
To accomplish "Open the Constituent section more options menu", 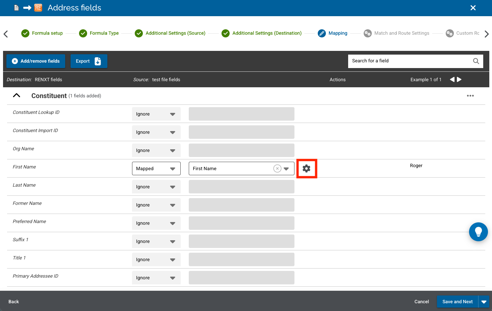I will [x=470, y=96].
